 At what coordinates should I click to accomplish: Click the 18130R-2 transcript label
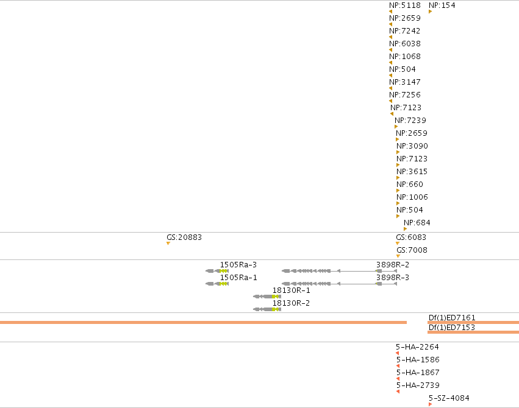(x=292, y=303)
